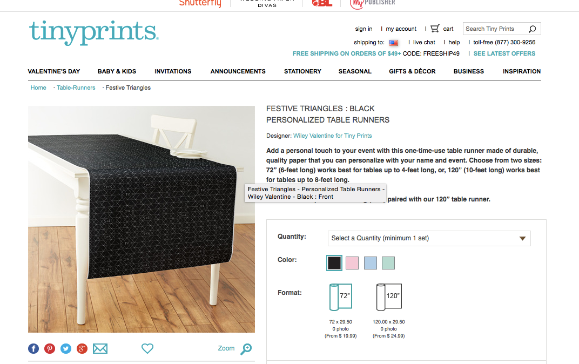Click the Search Tiny Prints field
Screen dimensions: 579x364
(x=495, y=29)
